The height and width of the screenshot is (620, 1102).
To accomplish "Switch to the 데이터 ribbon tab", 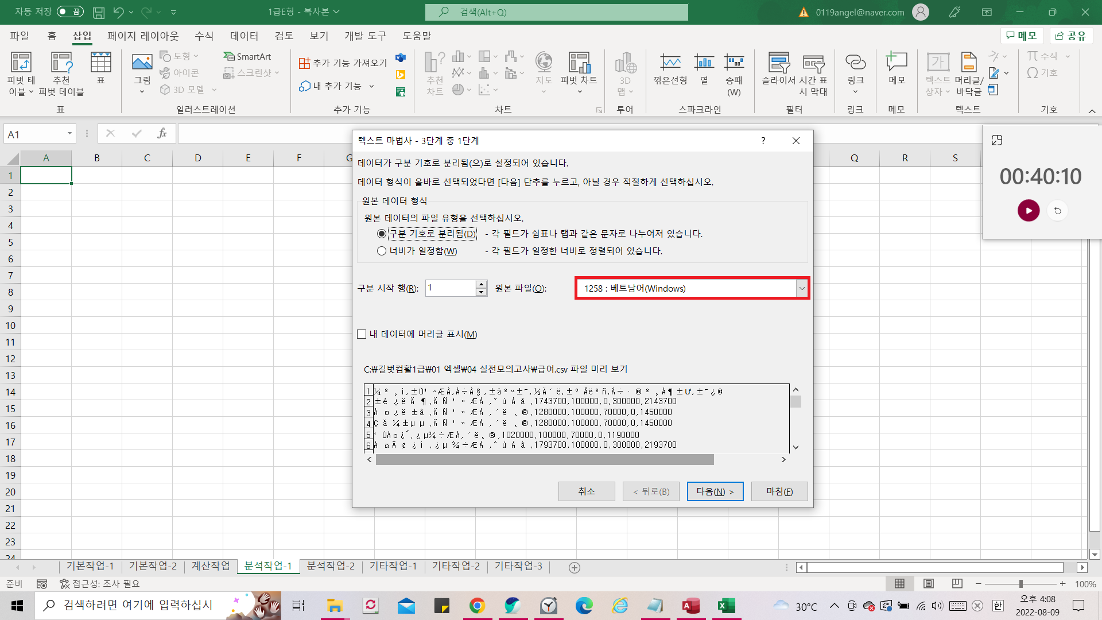I will click(x=244, y=36).
